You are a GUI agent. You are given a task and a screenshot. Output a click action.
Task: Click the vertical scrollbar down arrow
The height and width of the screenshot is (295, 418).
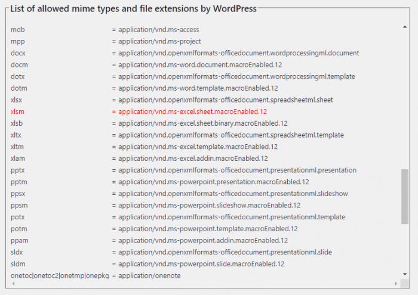pos(405,274)
